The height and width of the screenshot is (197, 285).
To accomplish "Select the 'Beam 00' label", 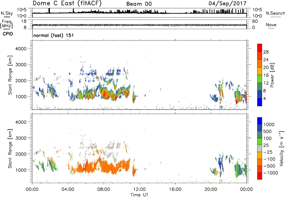I will click(x=139, y=4).
